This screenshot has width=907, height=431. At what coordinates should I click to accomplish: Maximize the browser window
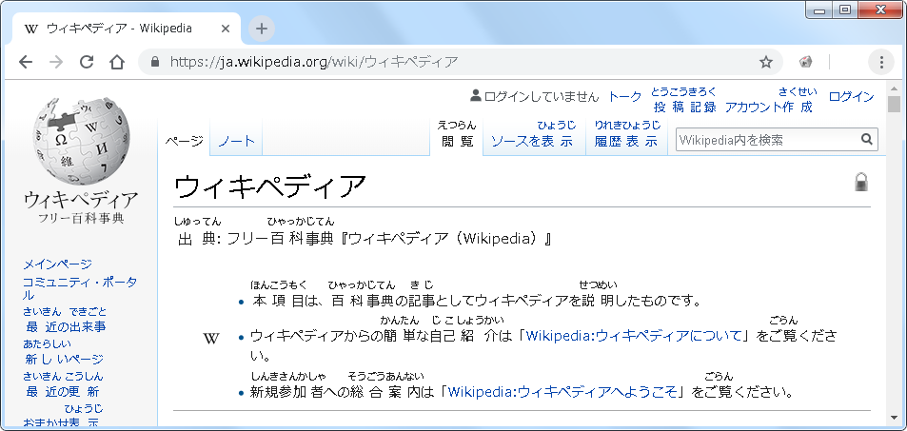point(844,10)
